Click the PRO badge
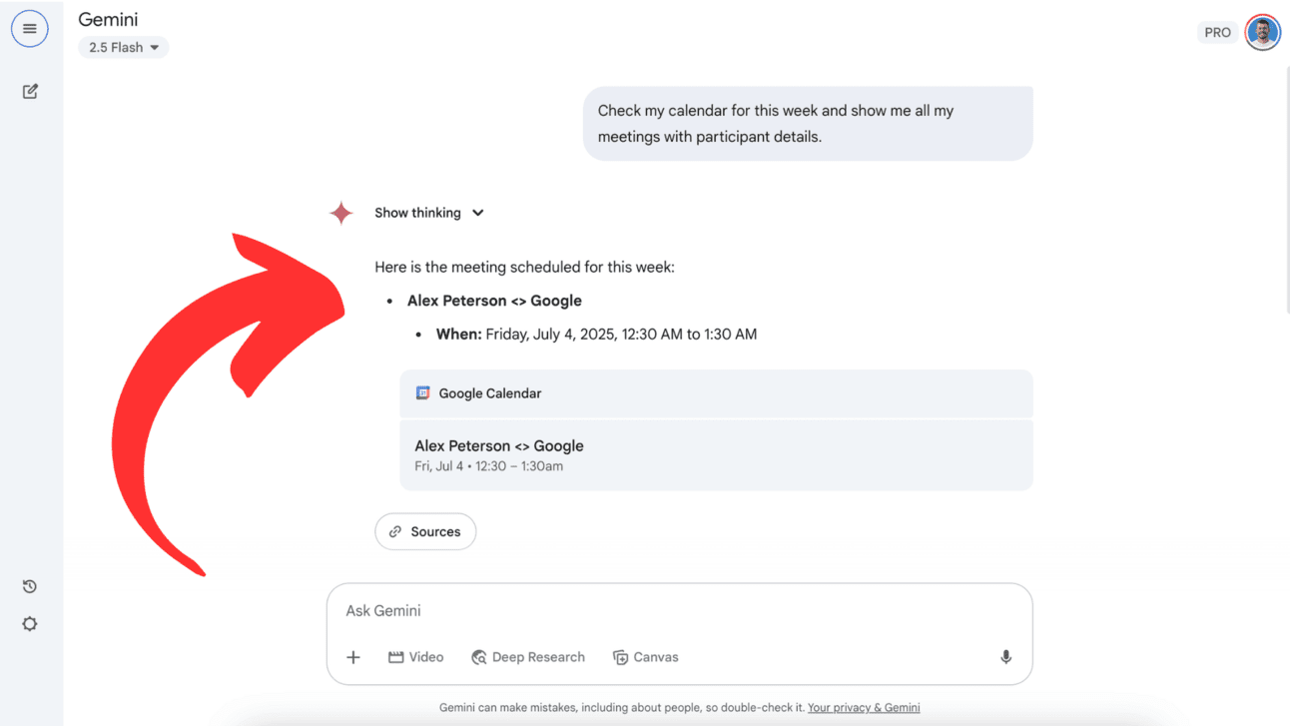The height and width of the screenshot is (726, 1290). point(1217,32)
